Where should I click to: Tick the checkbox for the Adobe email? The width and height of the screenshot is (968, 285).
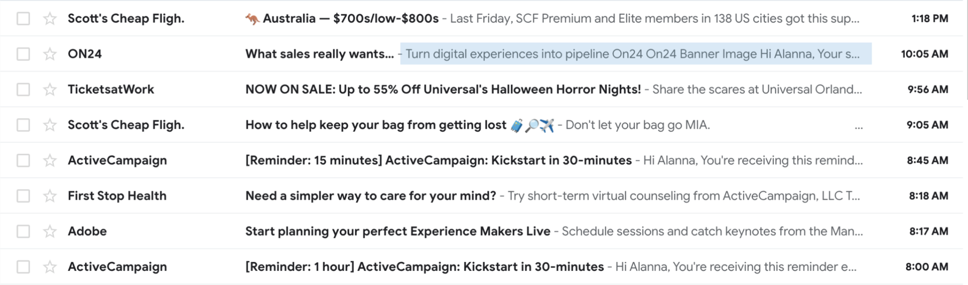coord(23,231)
